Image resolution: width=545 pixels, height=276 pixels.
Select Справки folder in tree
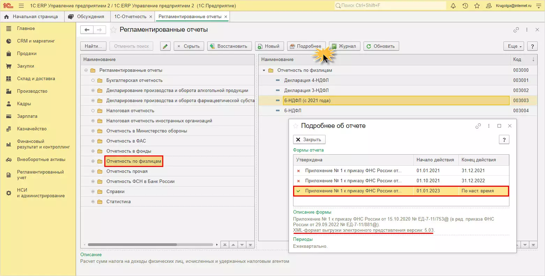(115, 192)
